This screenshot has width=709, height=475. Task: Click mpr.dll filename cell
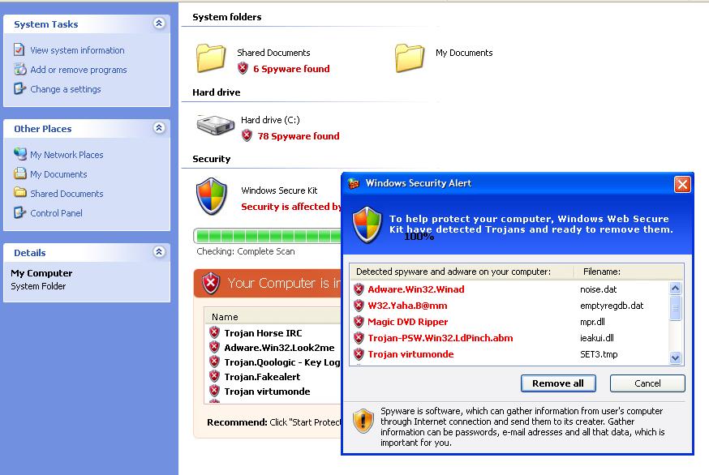[x=592, y=322]
